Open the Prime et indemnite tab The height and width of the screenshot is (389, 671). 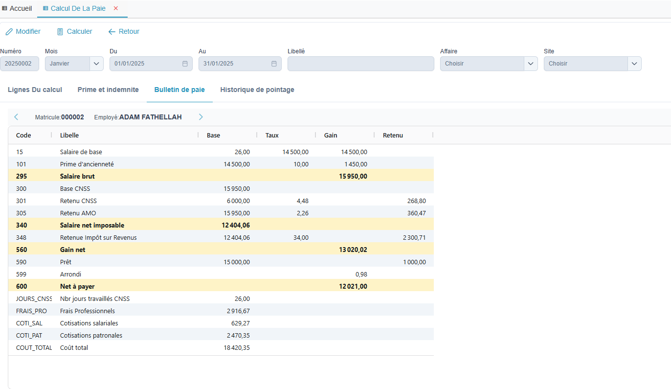[108, 90]
